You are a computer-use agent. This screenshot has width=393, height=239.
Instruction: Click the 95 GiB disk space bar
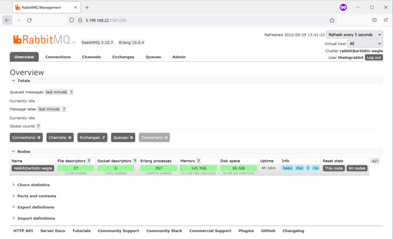(238, 168)
